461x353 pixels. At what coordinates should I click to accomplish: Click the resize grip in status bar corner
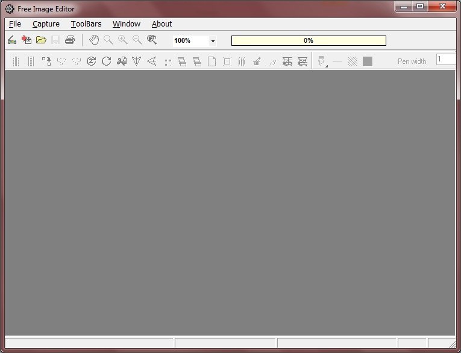[452, 344]
